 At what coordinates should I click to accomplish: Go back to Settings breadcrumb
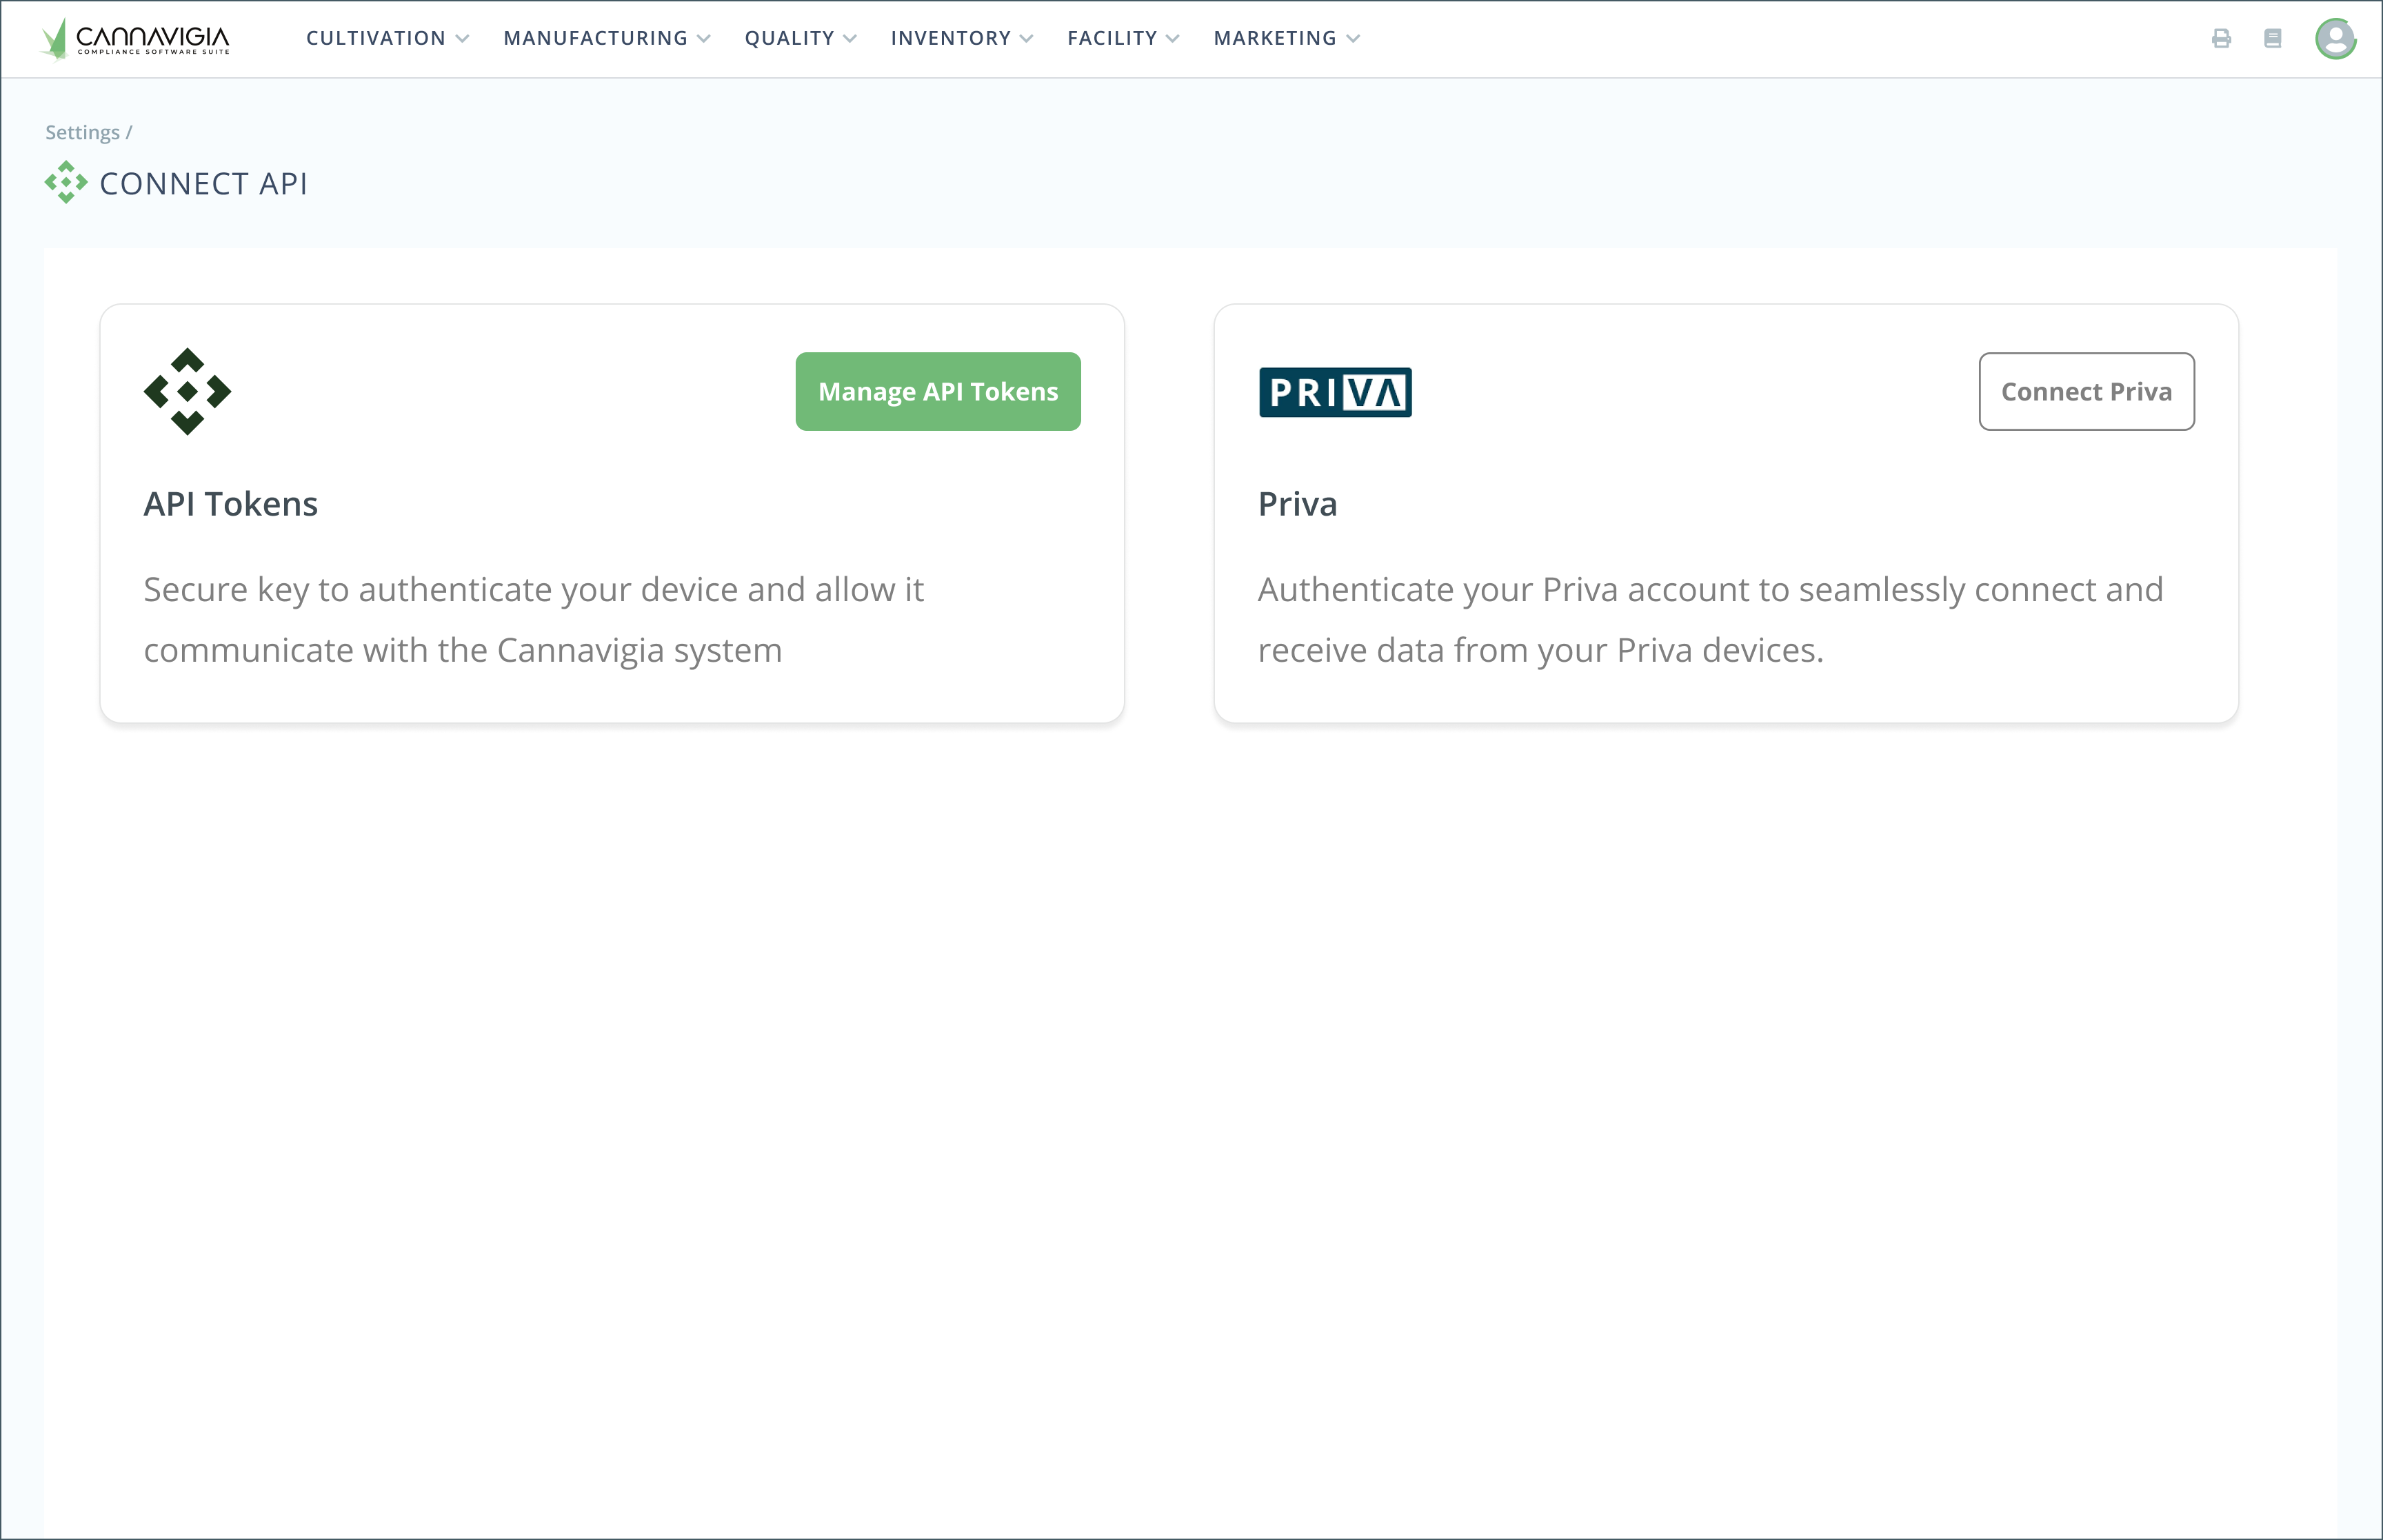tap(82, 133)
